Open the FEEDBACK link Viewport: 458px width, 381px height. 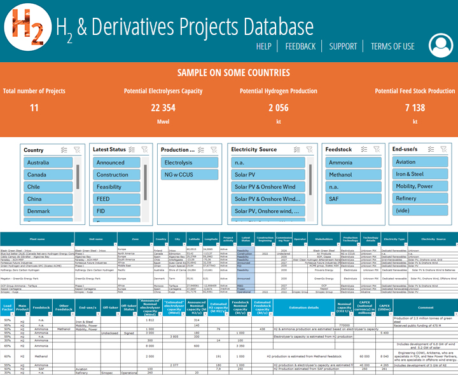click(x=300, y=46)
